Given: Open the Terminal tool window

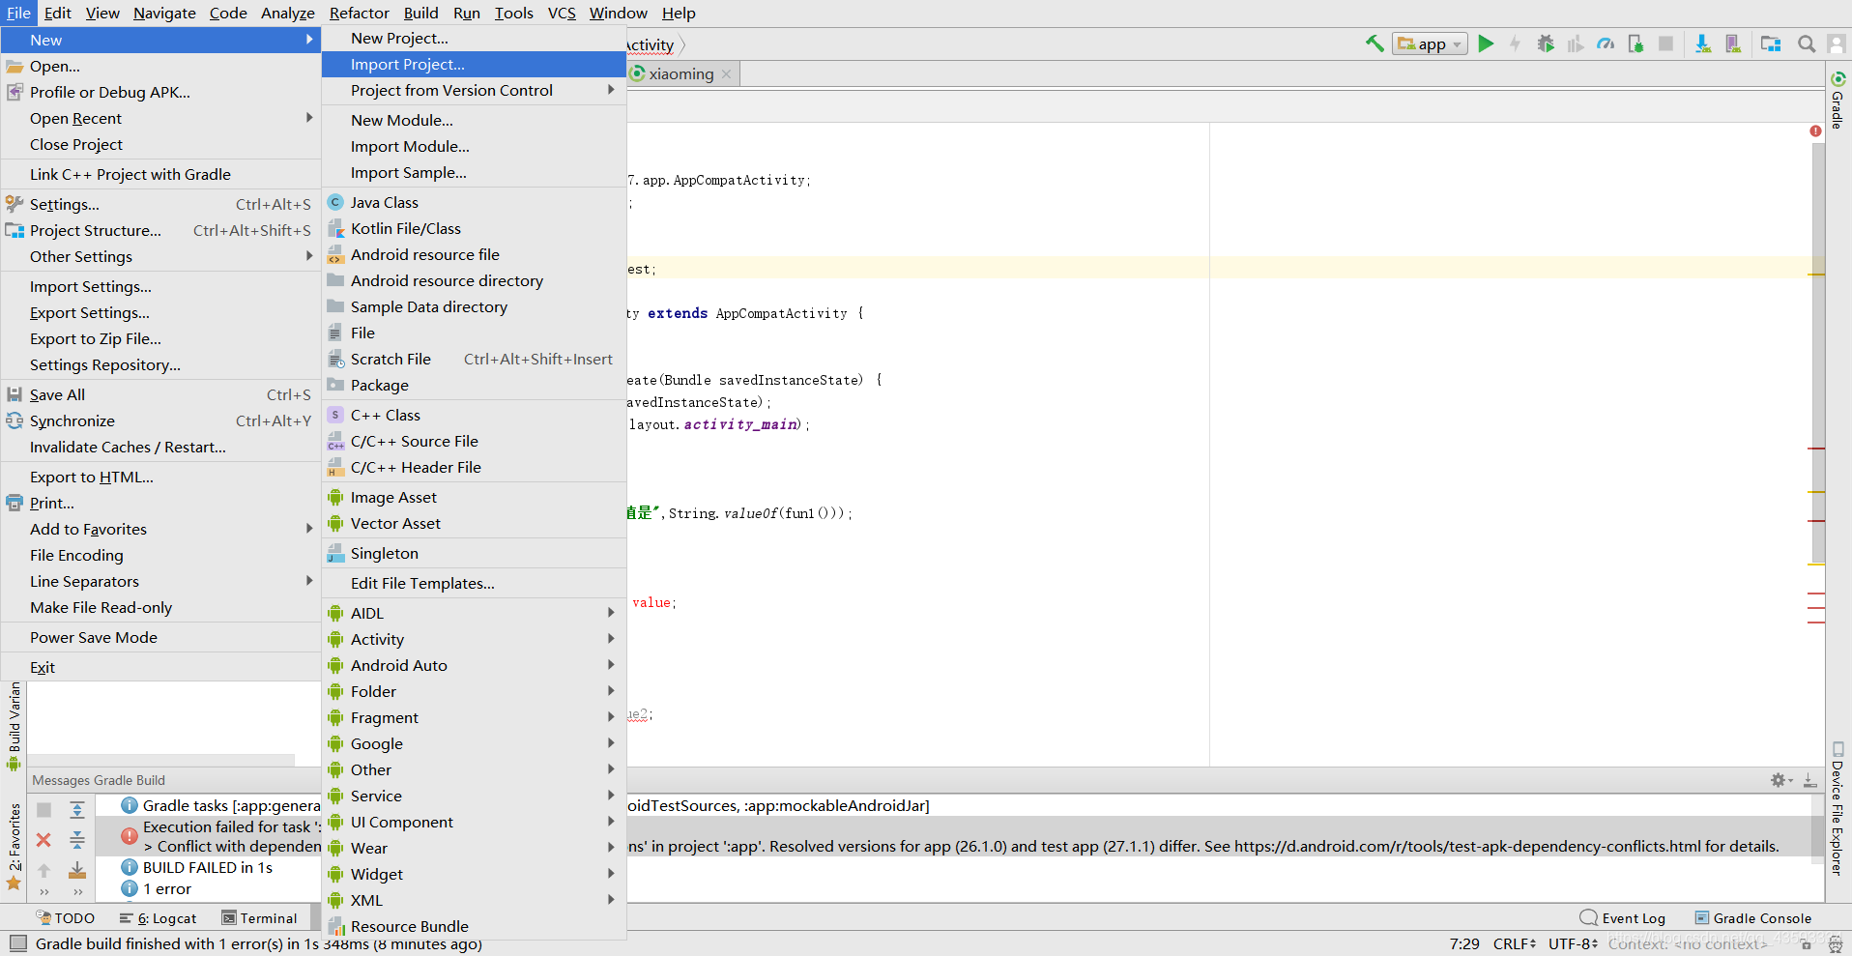Looking at the screenshot, I should [x=259, y=918].
